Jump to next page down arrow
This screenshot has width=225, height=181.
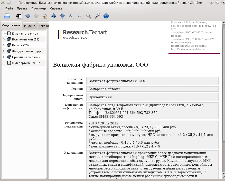[62, 16]
